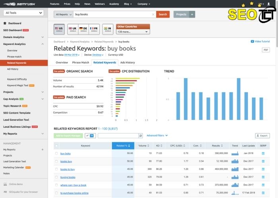Click the plus icon beside My Reports in Management
The height and width of the screenshot is (198, 278).
point(42,150)
